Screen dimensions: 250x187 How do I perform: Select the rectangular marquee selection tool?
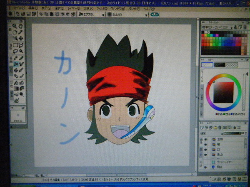click(x=15, y=45)
